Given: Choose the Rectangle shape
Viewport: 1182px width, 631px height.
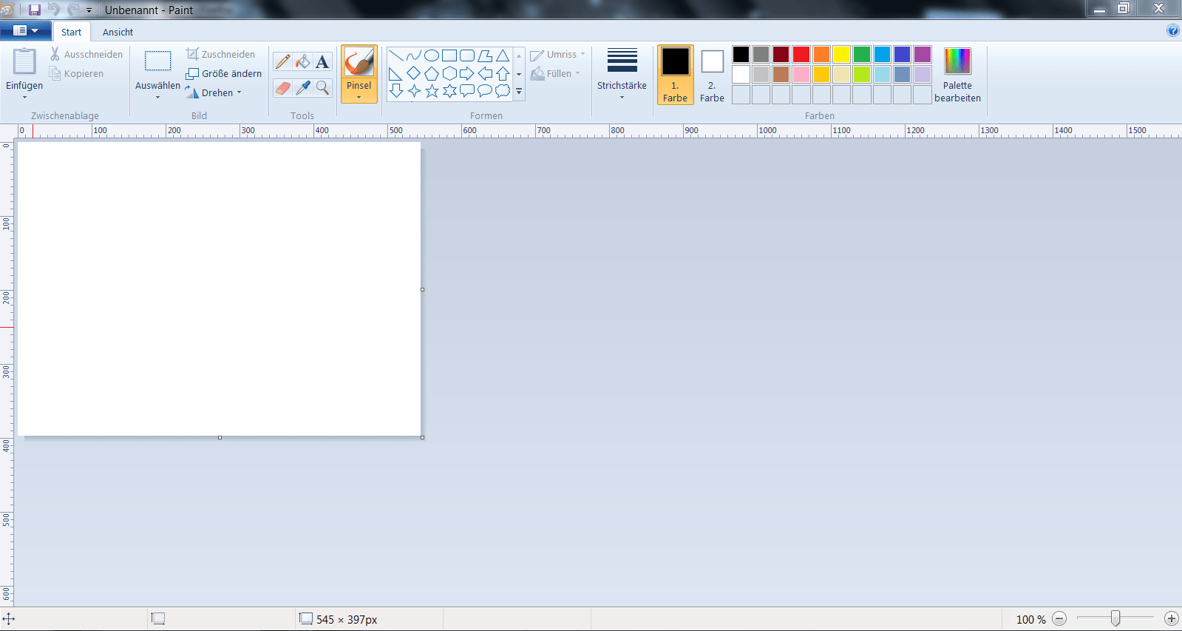Looking at the screenshot, I should pos(449,55).
